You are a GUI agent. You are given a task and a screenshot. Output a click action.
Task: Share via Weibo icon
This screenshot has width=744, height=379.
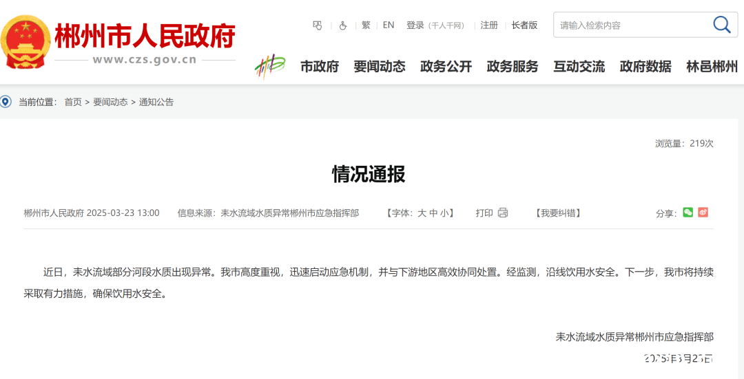[703, 213]
